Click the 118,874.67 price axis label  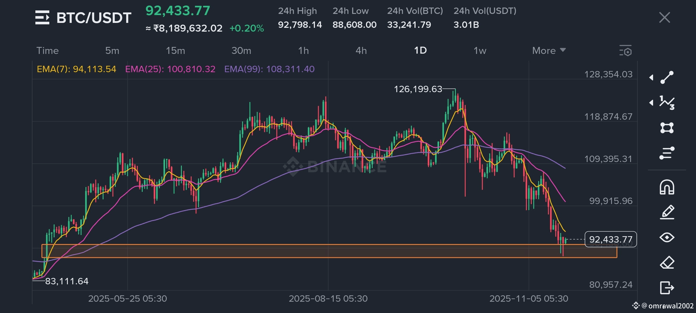608,117
